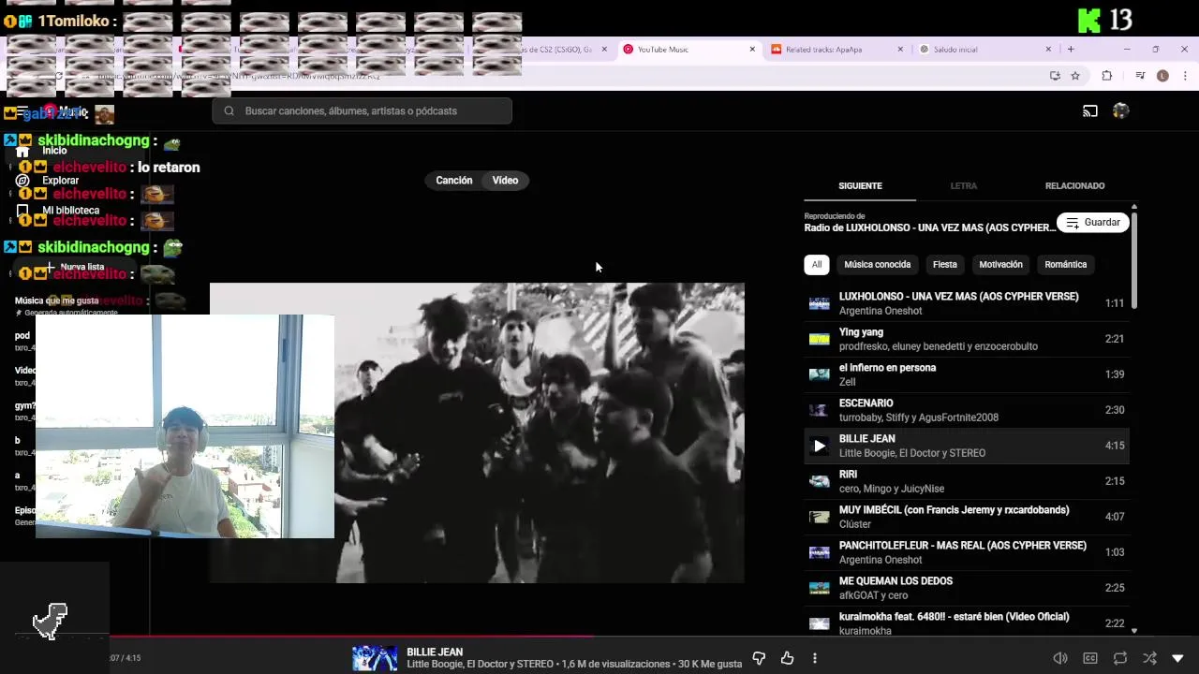Viewport: 1199px width, 674px height.
Task: Click the queue scrollbar thumb
Action: (x=1134, y=259)
